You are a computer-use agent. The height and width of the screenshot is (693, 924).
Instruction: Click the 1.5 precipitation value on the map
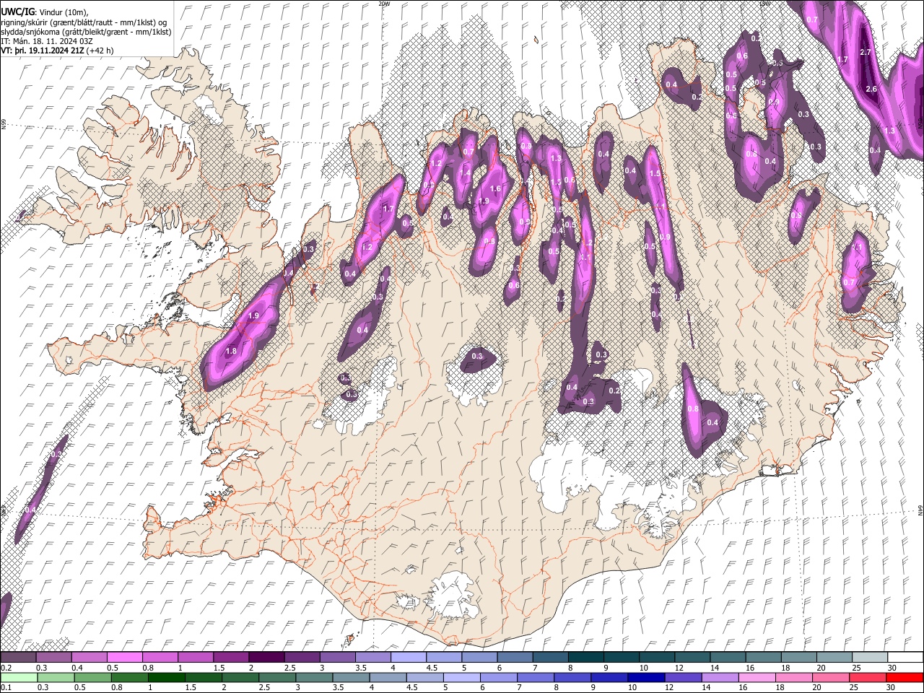click(655, 174)
